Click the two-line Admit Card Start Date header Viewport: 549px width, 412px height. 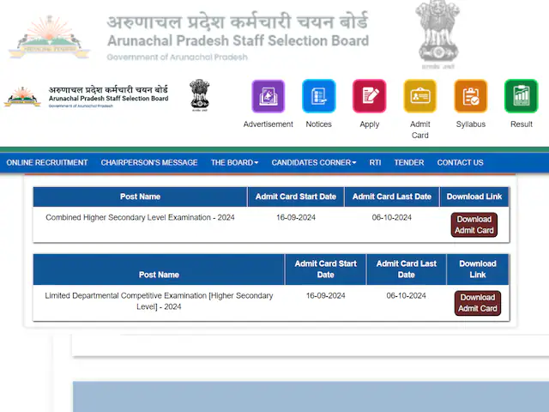(x=326, y=269)
